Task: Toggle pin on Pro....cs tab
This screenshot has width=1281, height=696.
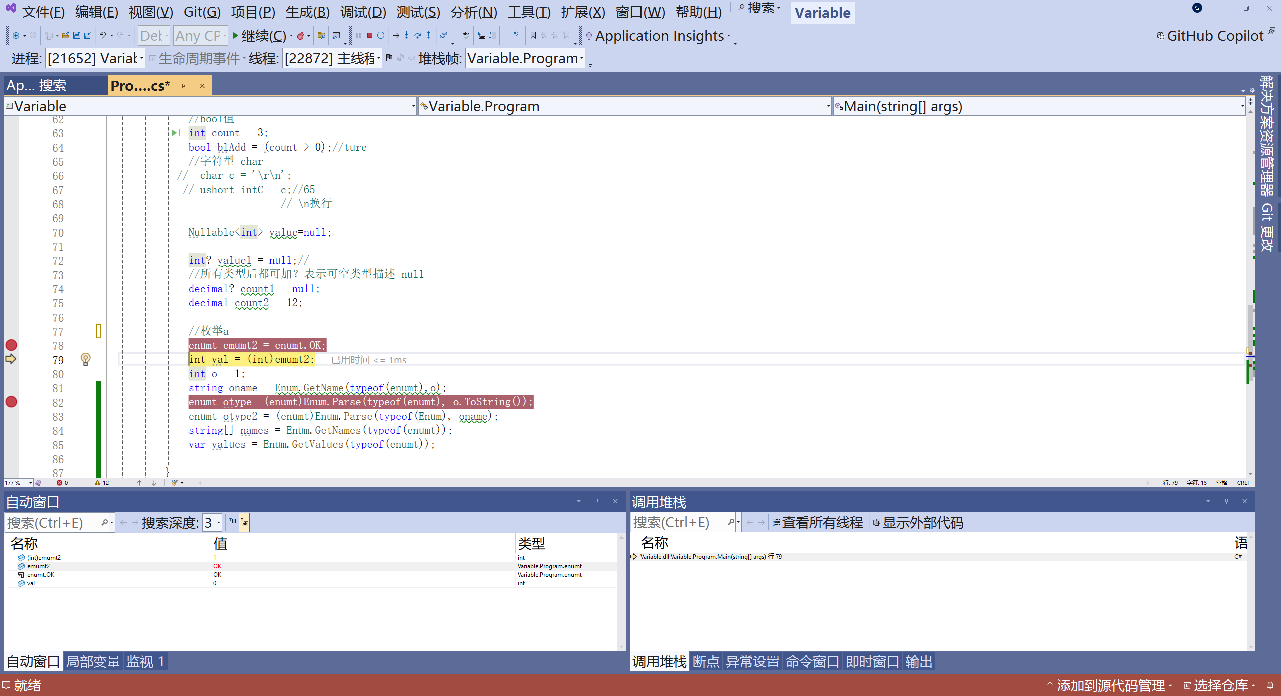Action: (x=183, y=86)
